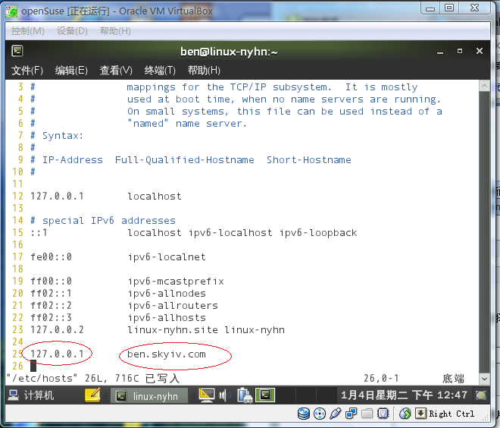Click the "/etc/hosts" status line text
500x428 pixels.
[x=42, y=379]
